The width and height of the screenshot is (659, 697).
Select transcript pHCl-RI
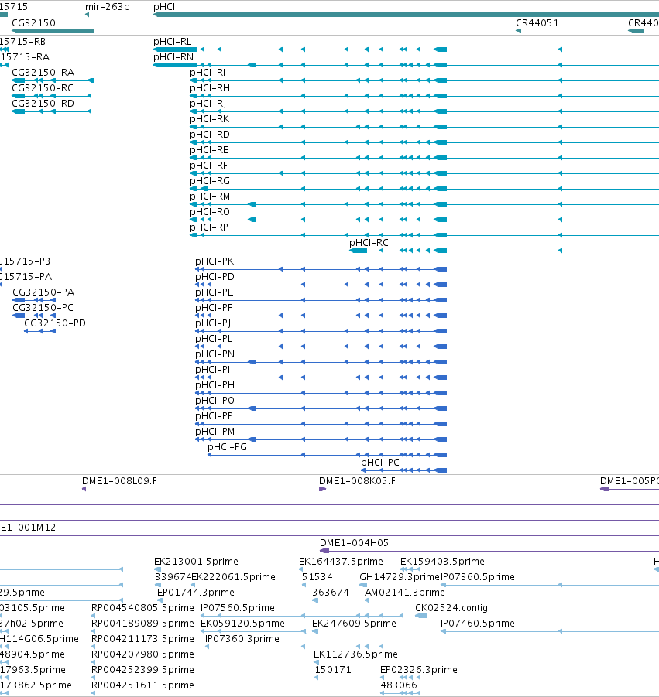(208, 73)
